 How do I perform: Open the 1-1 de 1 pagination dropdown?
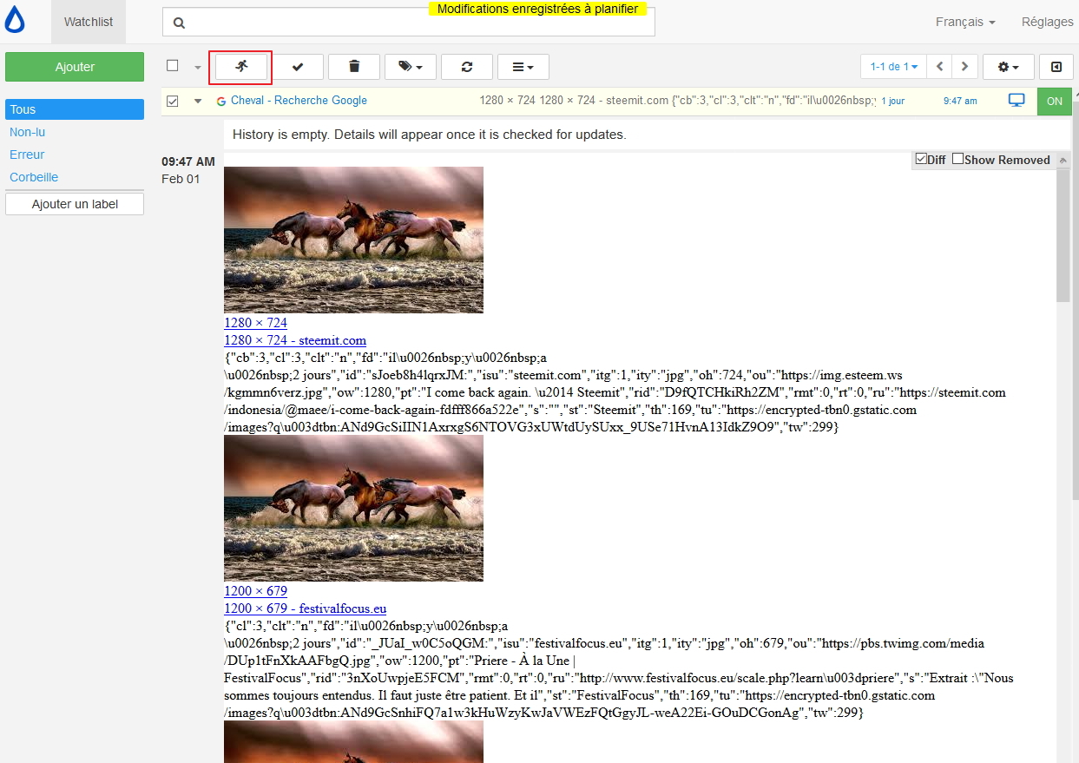click(894, 67)
